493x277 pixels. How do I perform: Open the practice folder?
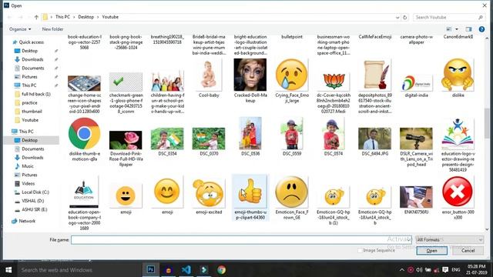tap(29, 102)
